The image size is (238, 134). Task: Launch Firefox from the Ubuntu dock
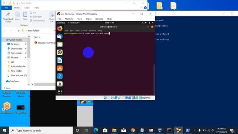[59, 28]
